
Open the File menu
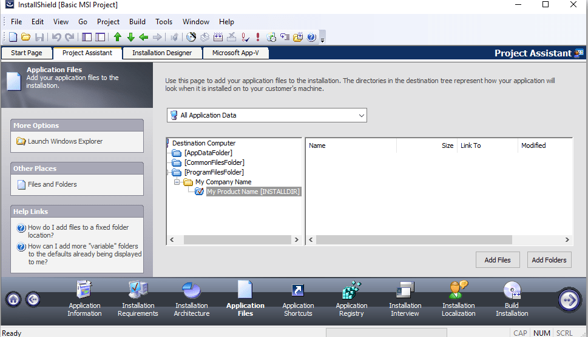pos(16,22)
